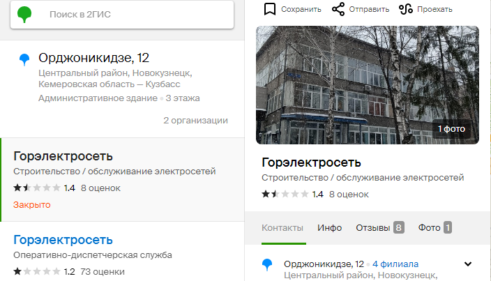
Task: Click the star rating in the left Строительство card
Action: coord(37,188)
